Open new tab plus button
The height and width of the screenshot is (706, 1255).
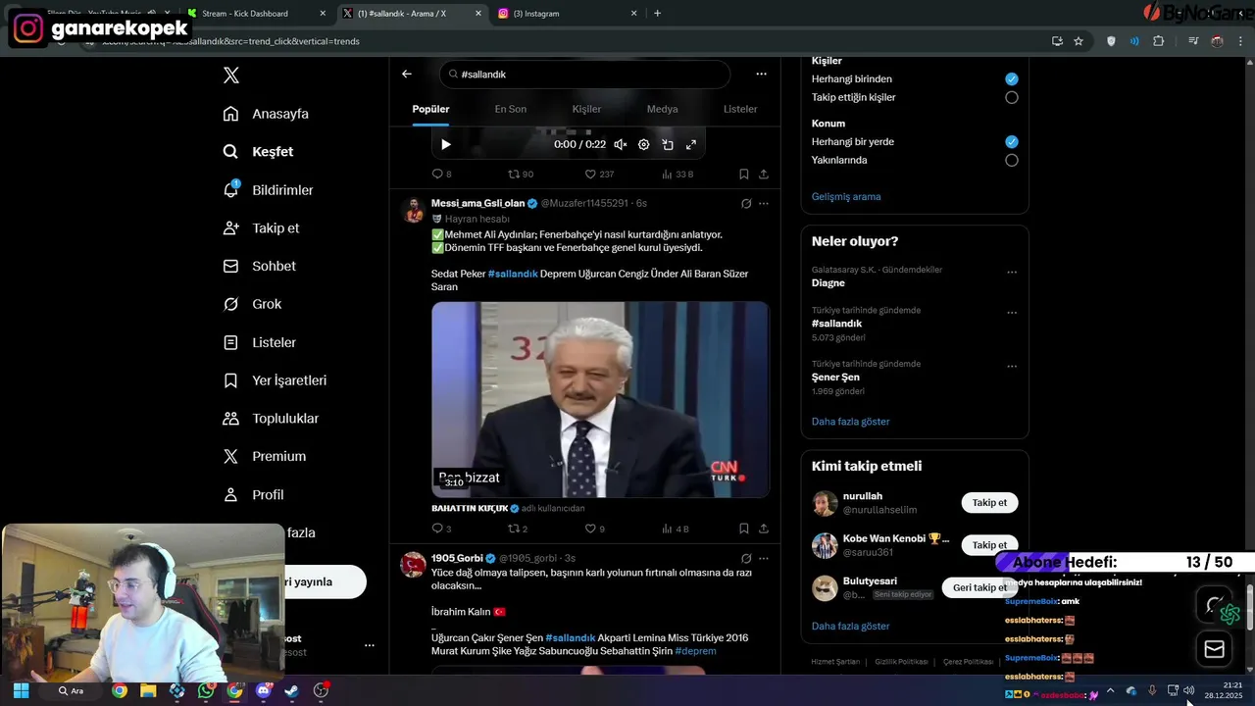coord(657,13)
